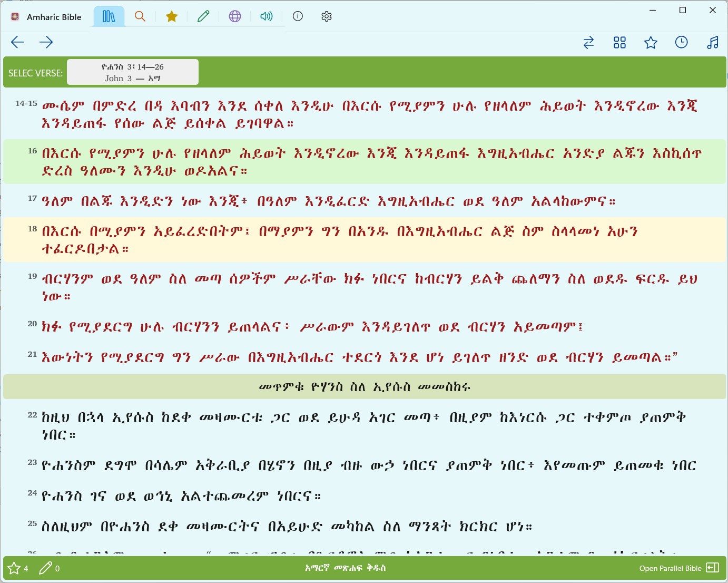The image size is (728, 583).
Task: Go forward with the right arrow
Action: point(46,42)
